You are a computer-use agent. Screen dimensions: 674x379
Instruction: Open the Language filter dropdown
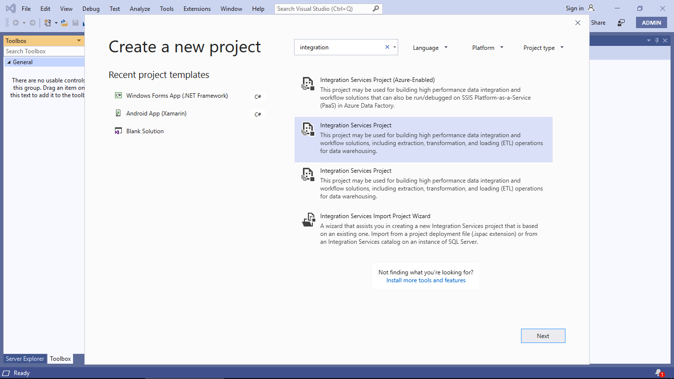[x=430, y=48]
